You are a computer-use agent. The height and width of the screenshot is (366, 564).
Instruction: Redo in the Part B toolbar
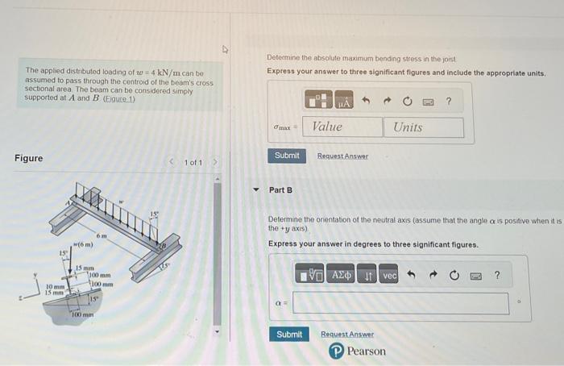coord(433,276)
